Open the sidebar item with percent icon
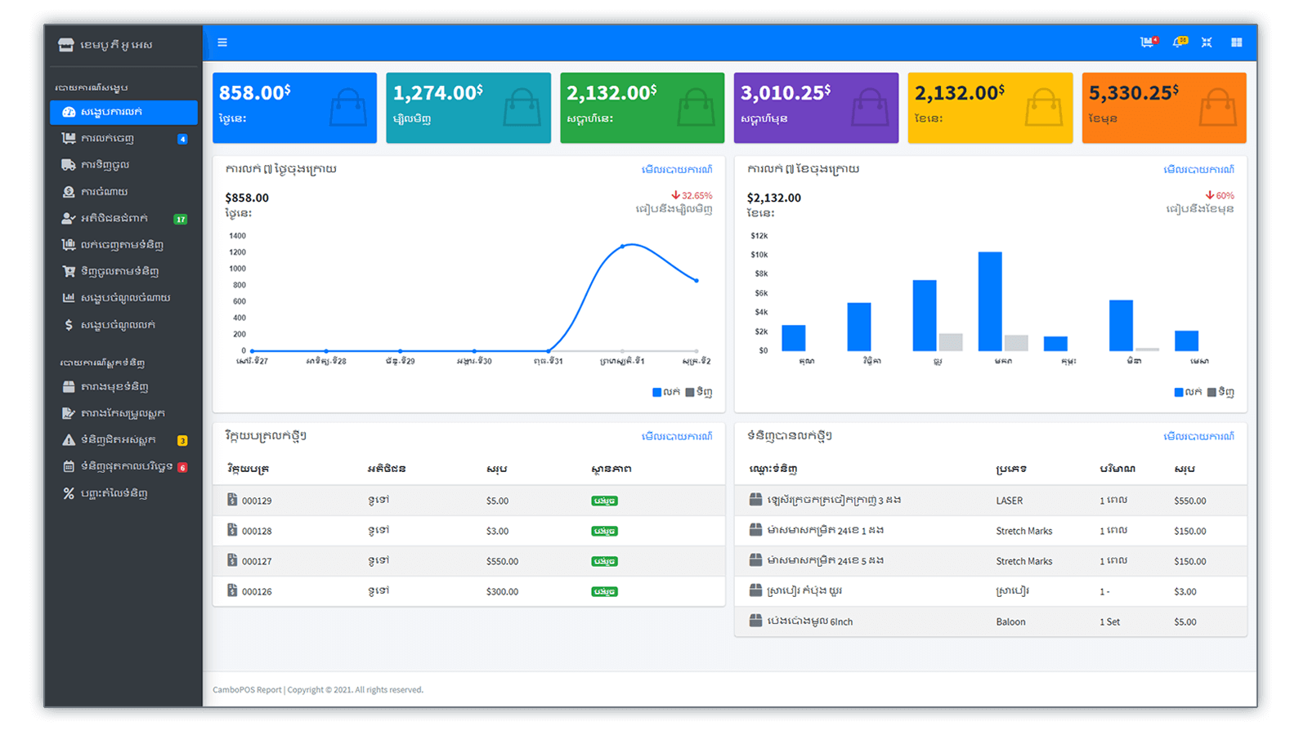Viewport: 1308px width, 735px height. point(114,493)
